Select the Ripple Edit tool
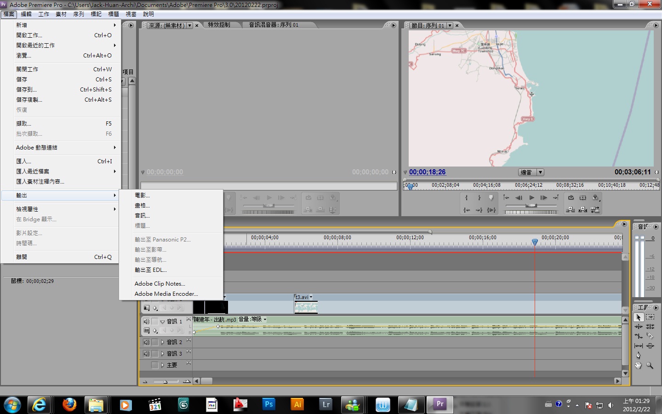The width and height of the screenshot is (662, 414). pos(639,327)
